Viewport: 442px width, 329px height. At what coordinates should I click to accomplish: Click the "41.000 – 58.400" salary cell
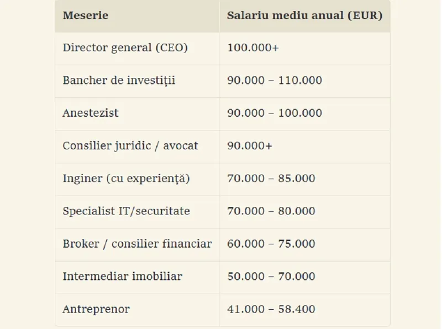click(271, 309)
